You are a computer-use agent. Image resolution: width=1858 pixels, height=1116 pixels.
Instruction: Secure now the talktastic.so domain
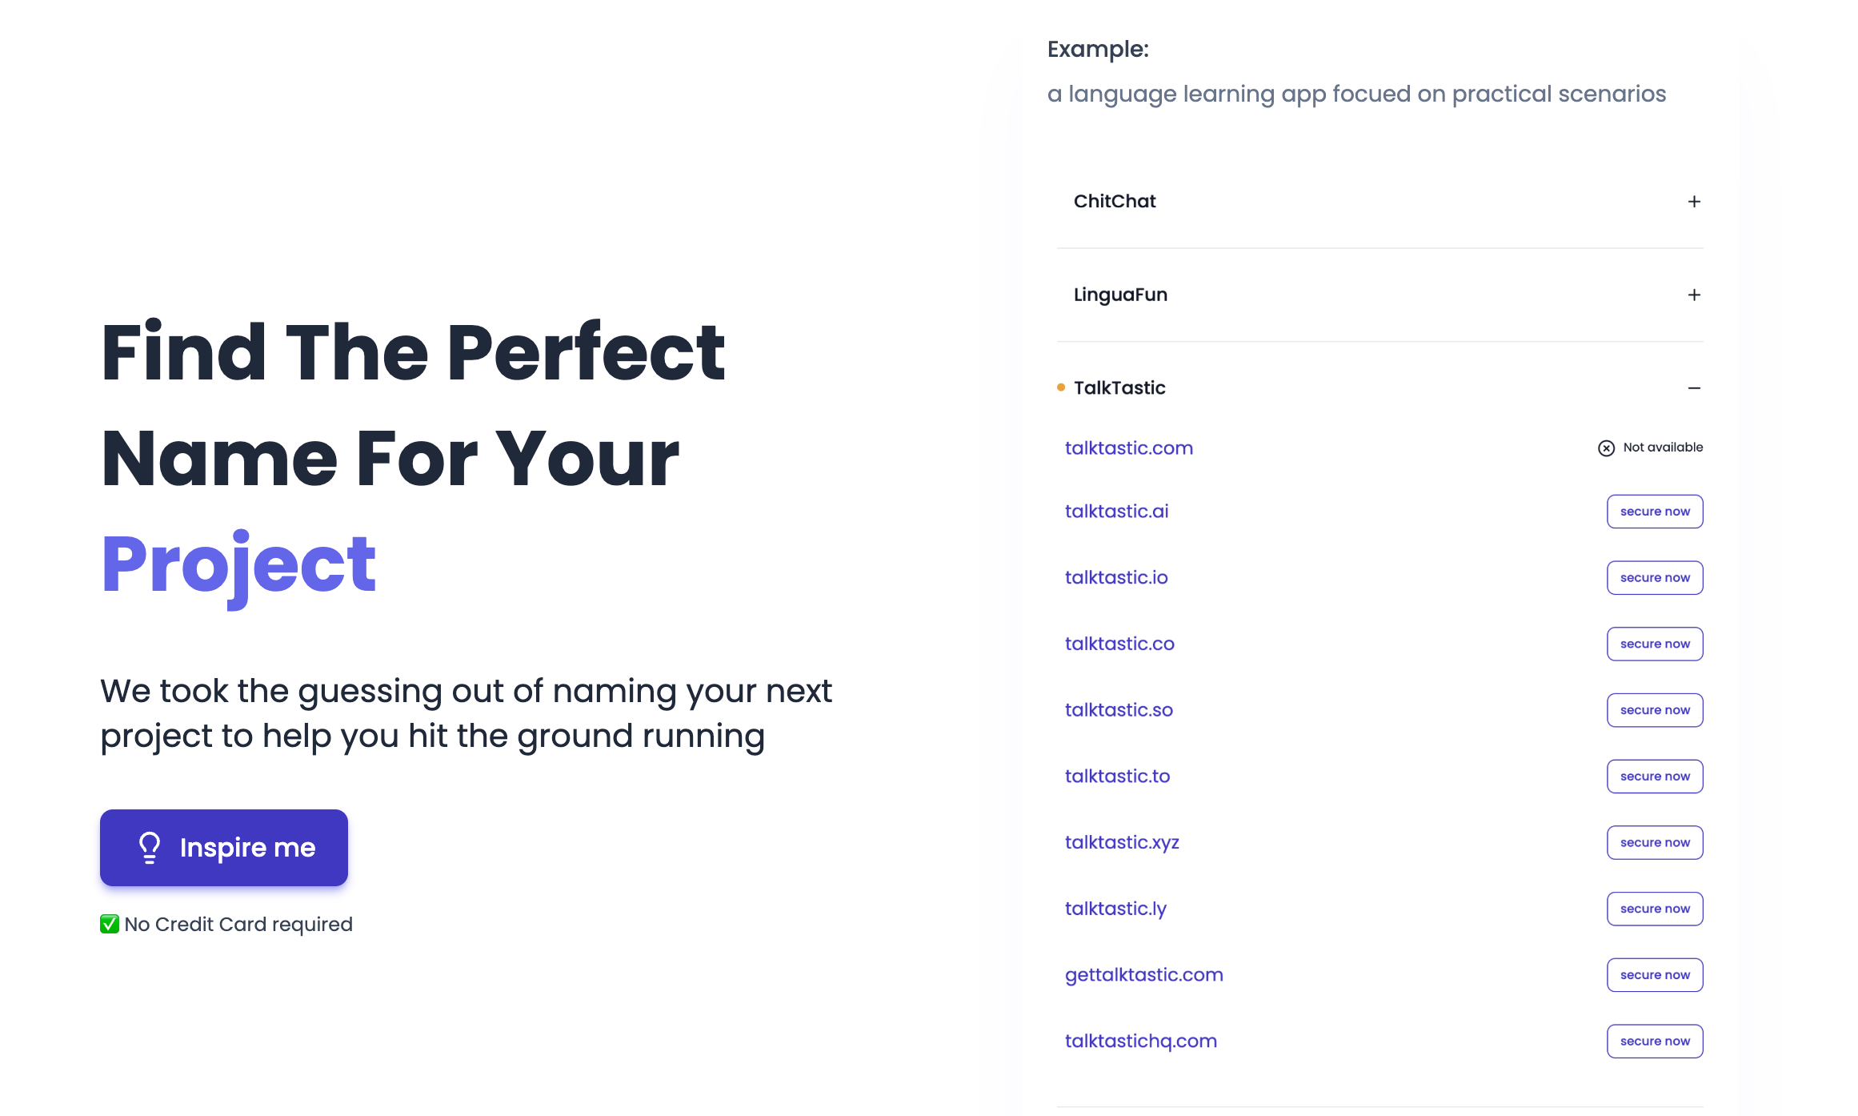(x=1655, y=709)
